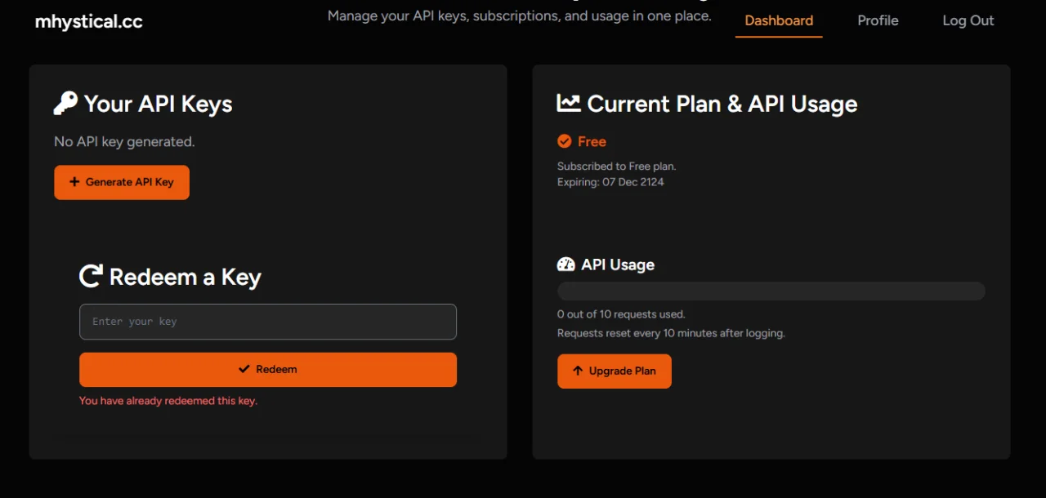Click the orange check badge next to Free
The width and height of the screenshot is (1046, 498).
(564, 141)
